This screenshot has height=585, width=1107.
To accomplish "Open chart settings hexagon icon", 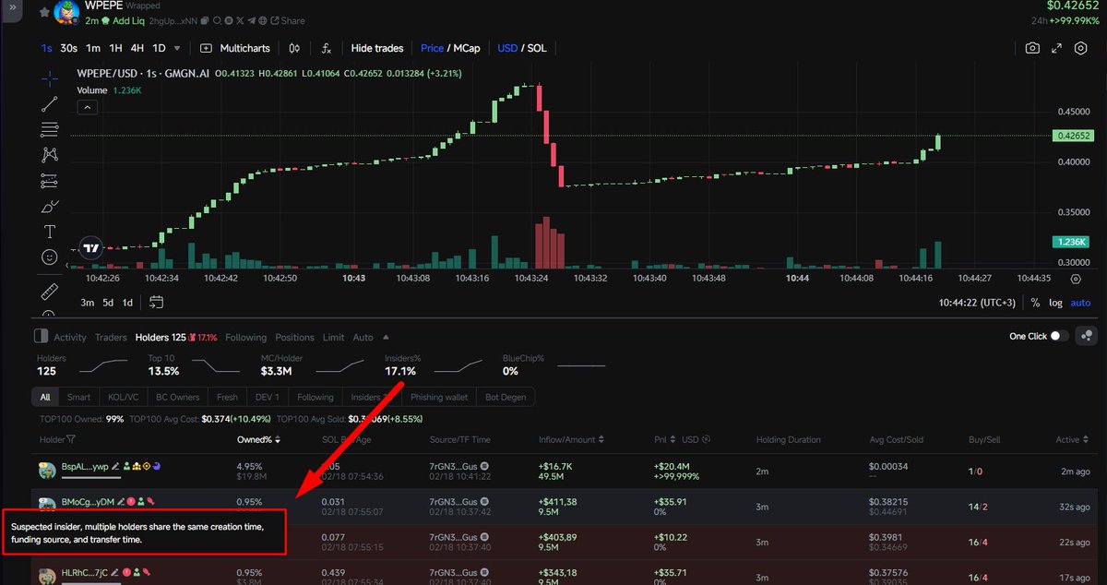I will 1080,48.
